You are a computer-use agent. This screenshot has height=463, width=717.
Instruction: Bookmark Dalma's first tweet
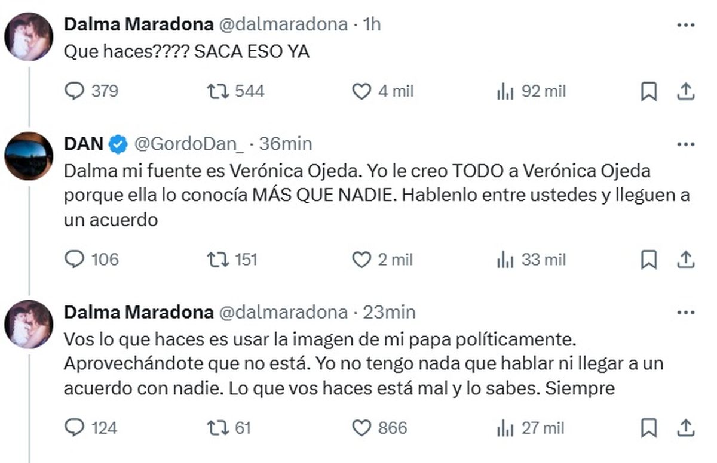point(648,91)
